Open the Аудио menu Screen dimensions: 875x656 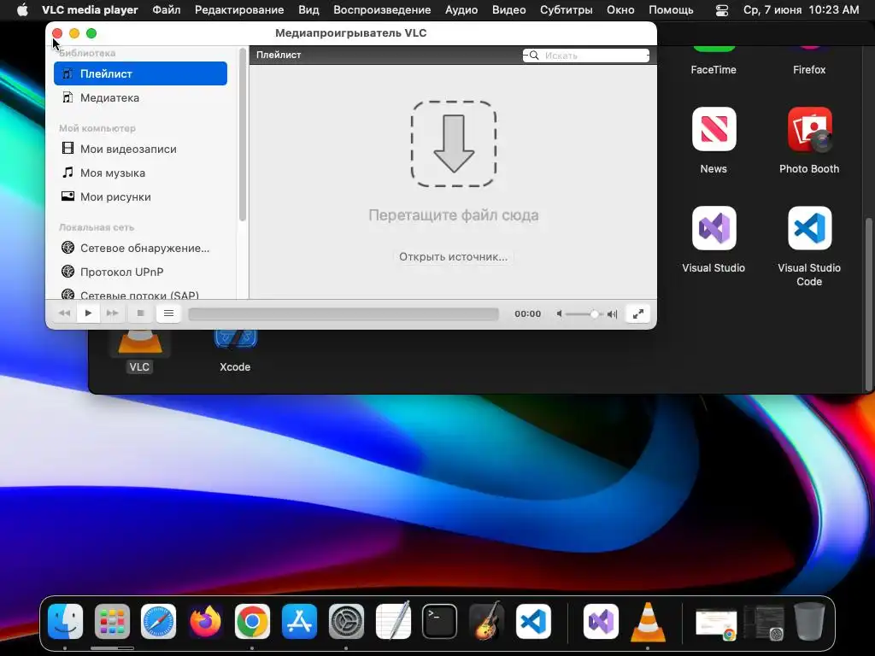461,10
